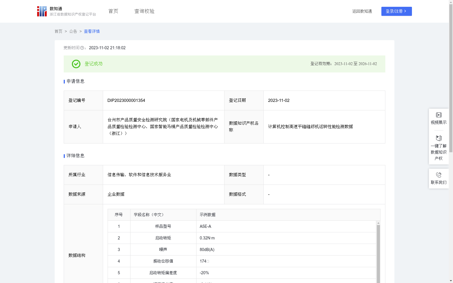This screenshot has height=283, width=453.
Task: Click the 启动转矩 field name
Action: tap(163, 238)
